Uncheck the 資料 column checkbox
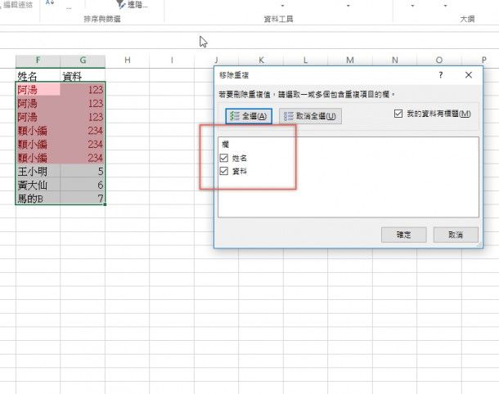 [x=223, y=171]
